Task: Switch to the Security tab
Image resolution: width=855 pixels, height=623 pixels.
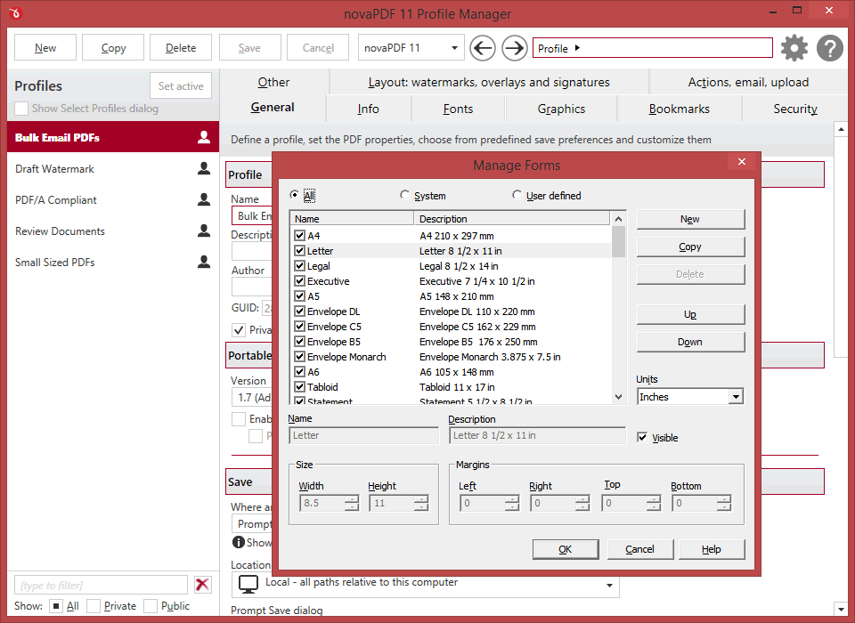Action: point(795,109)
